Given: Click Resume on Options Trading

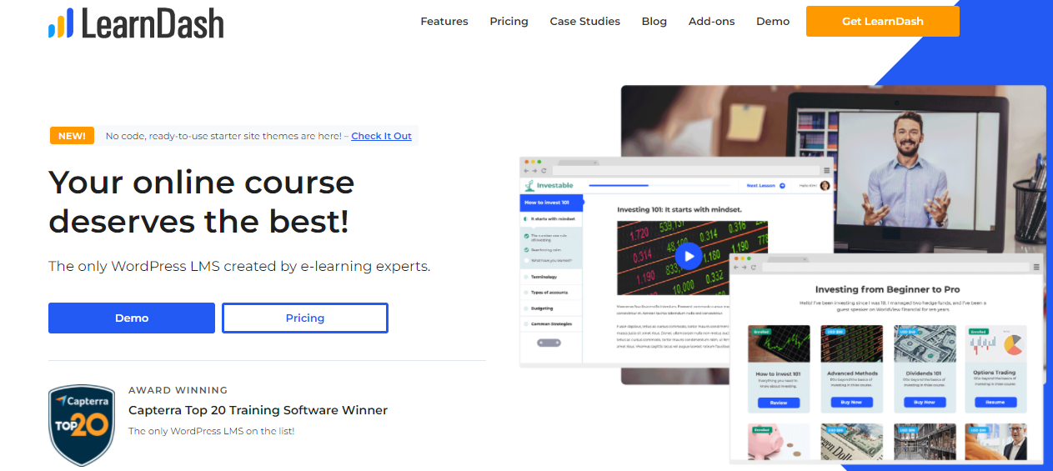Looking at the screenshot, I should click(x=995, y=403).
